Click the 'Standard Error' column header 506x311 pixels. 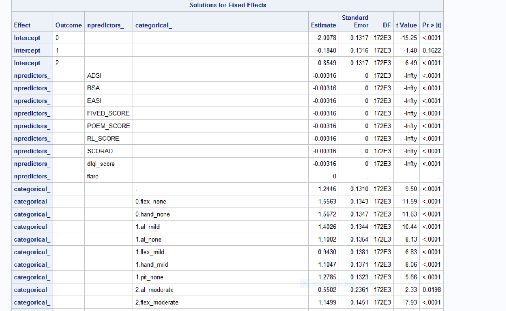point(355,22)
